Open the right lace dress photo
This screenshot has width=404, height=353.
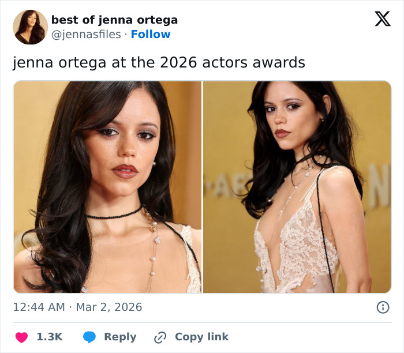point(297,187)
